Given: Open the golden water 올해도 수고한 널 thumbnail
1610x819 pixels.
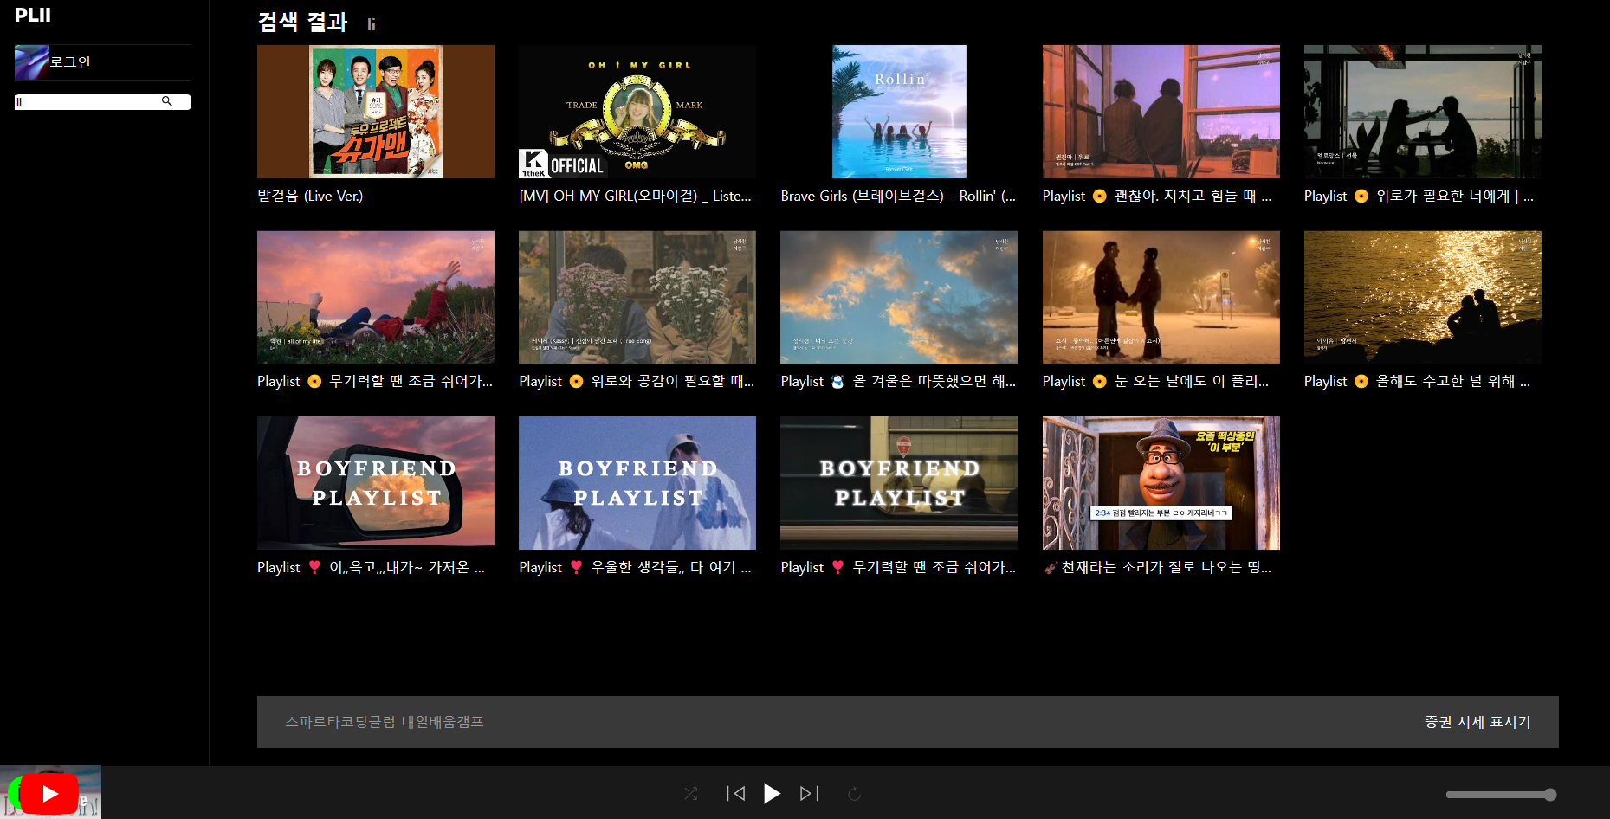Looking at the screenshot, I should (x=1423, y=297).
